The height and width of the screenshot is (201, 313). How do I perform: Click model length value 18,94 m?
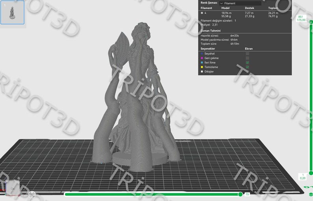(226, 13)
